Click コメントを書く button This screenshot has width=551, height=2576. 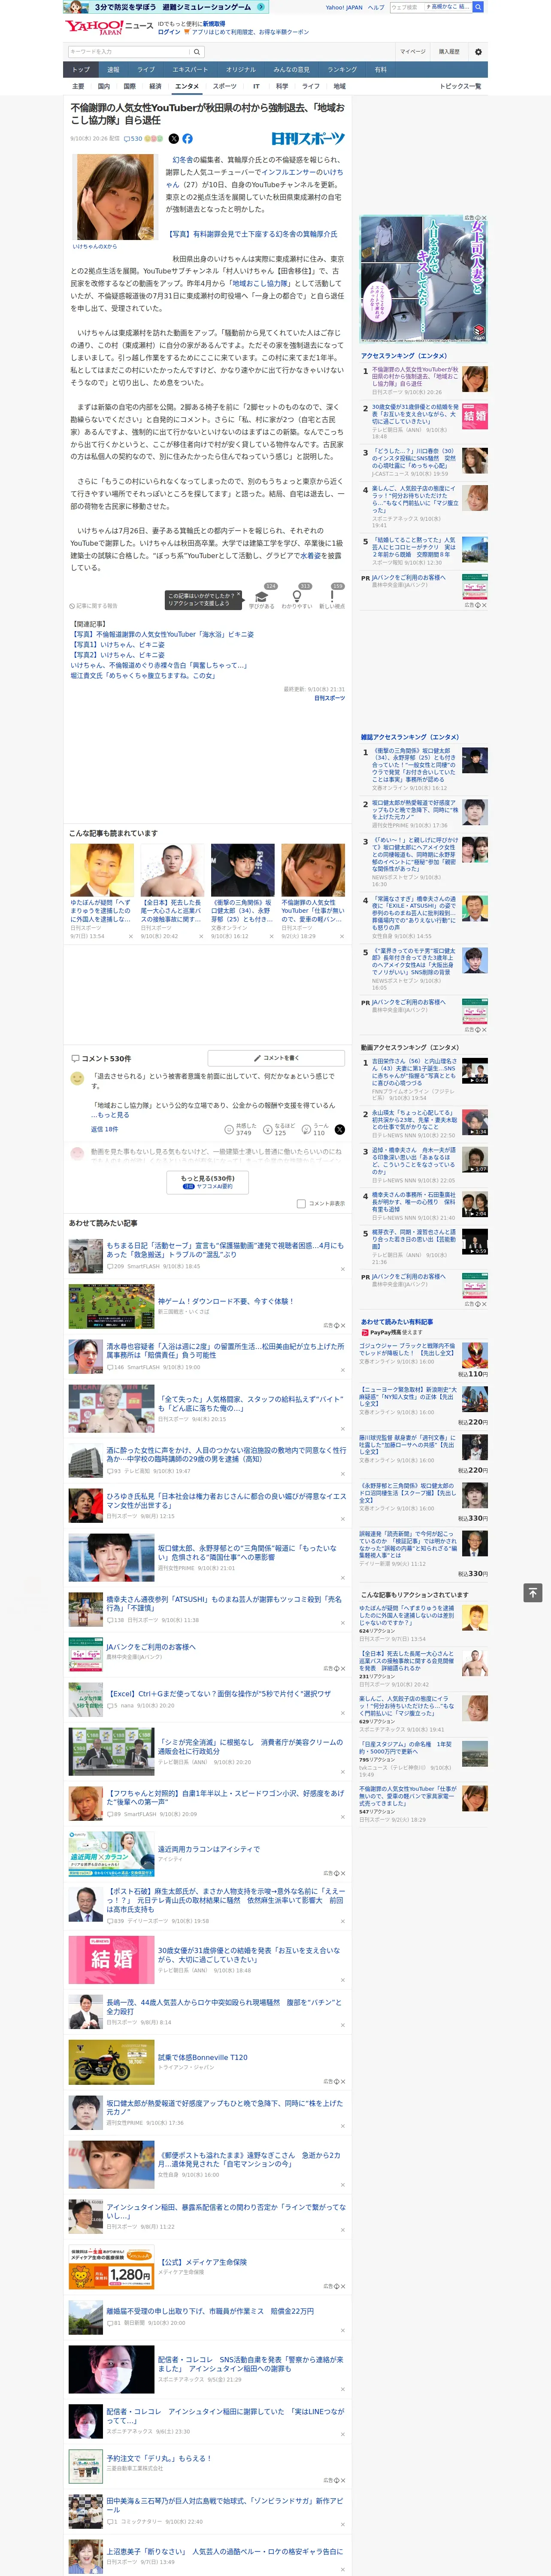point(276,1057)
